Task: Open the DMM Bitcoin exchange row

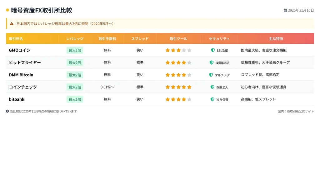Action: [x=21, y=75]
